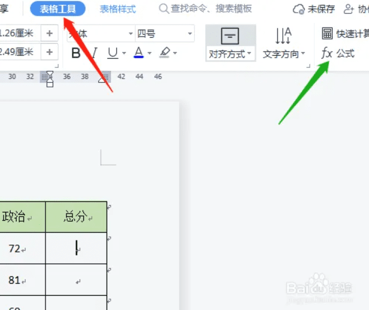Click the 查找命令、搜索模板 search box
The image size is (369, 310).
pos(205,9)
